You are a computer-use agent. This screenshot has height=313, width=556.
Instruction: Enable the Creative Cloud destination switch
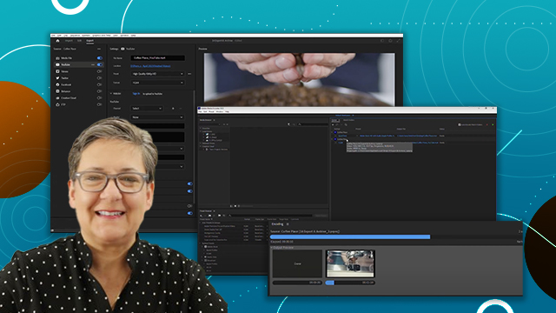coord(100,98)
